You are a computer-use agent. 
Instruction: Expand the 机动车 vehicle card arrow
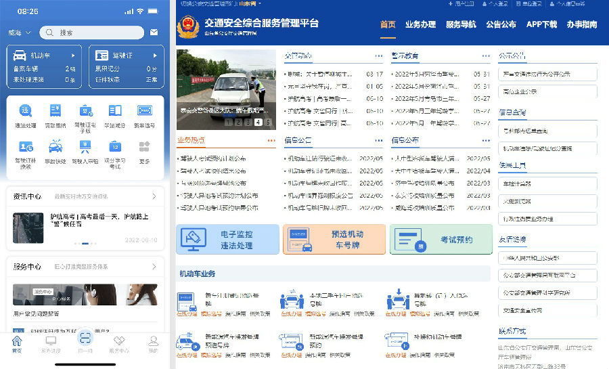(74, 54)
